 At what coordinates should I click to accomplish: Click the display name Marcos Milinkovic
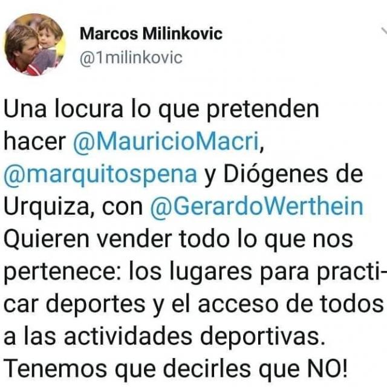pyautogui.click(x=151, y=34)
